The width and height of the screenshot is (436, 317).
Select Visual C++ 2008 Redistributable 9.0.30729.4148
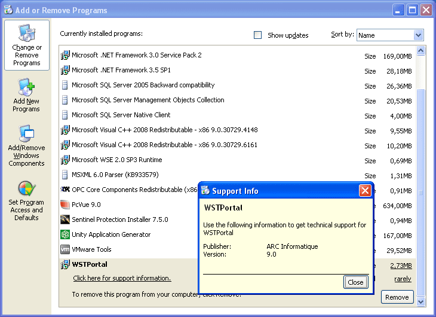pyautogui.click(x=165, y=130)
